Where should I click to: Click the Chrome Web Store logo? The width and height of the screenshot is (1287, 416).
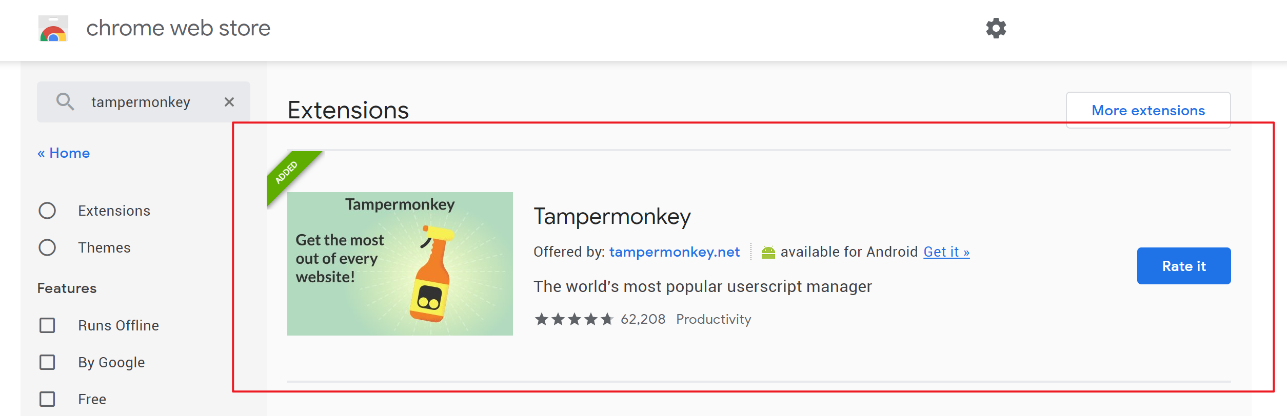tap(52, 29)
